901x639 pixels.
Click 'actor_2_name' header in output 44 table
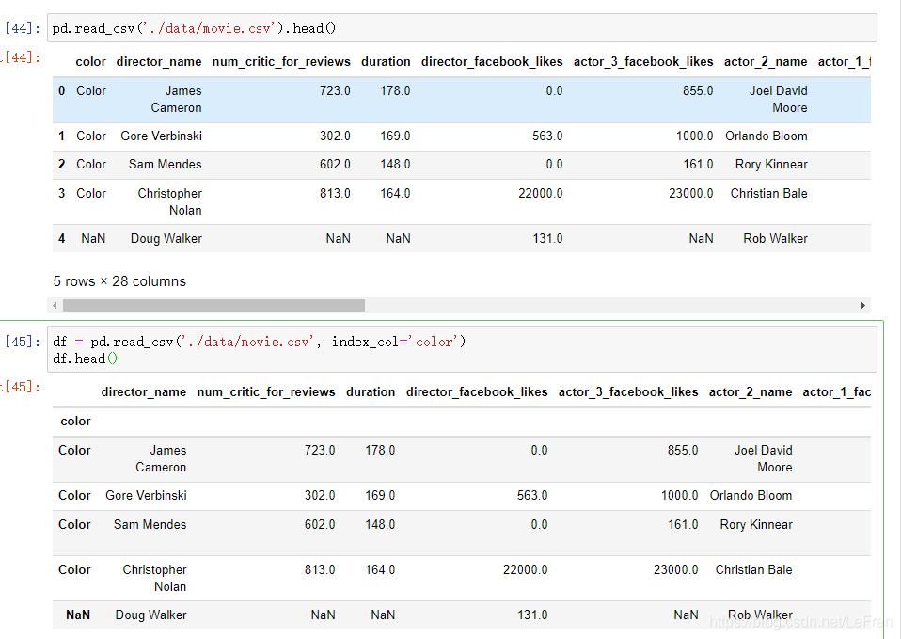pos(766,61)
